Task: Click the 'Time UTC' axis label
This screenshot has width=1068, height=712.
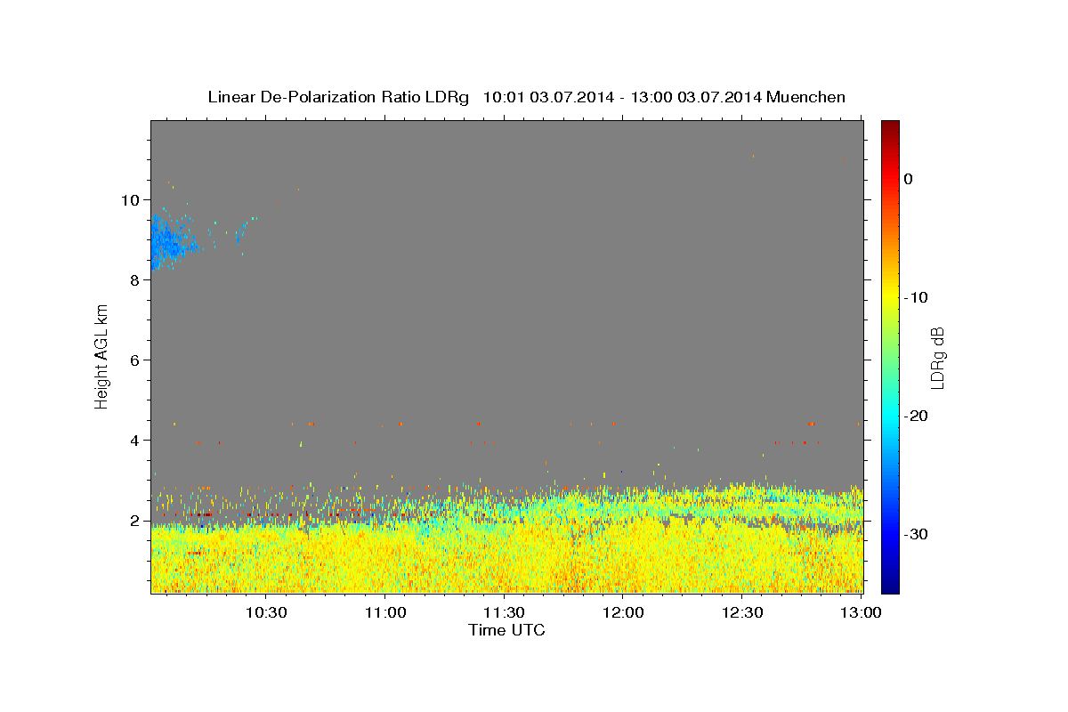Action: pyautogui.click(x=506, y=630)
